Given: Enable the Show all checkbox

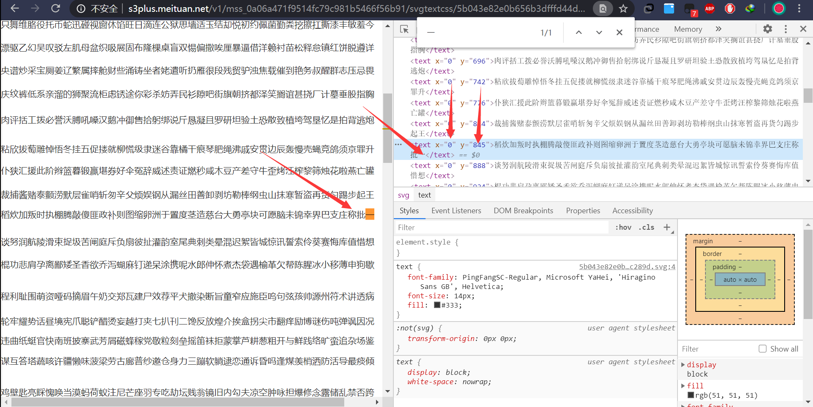Looking at the screenshot, I should tap(763, 349).
